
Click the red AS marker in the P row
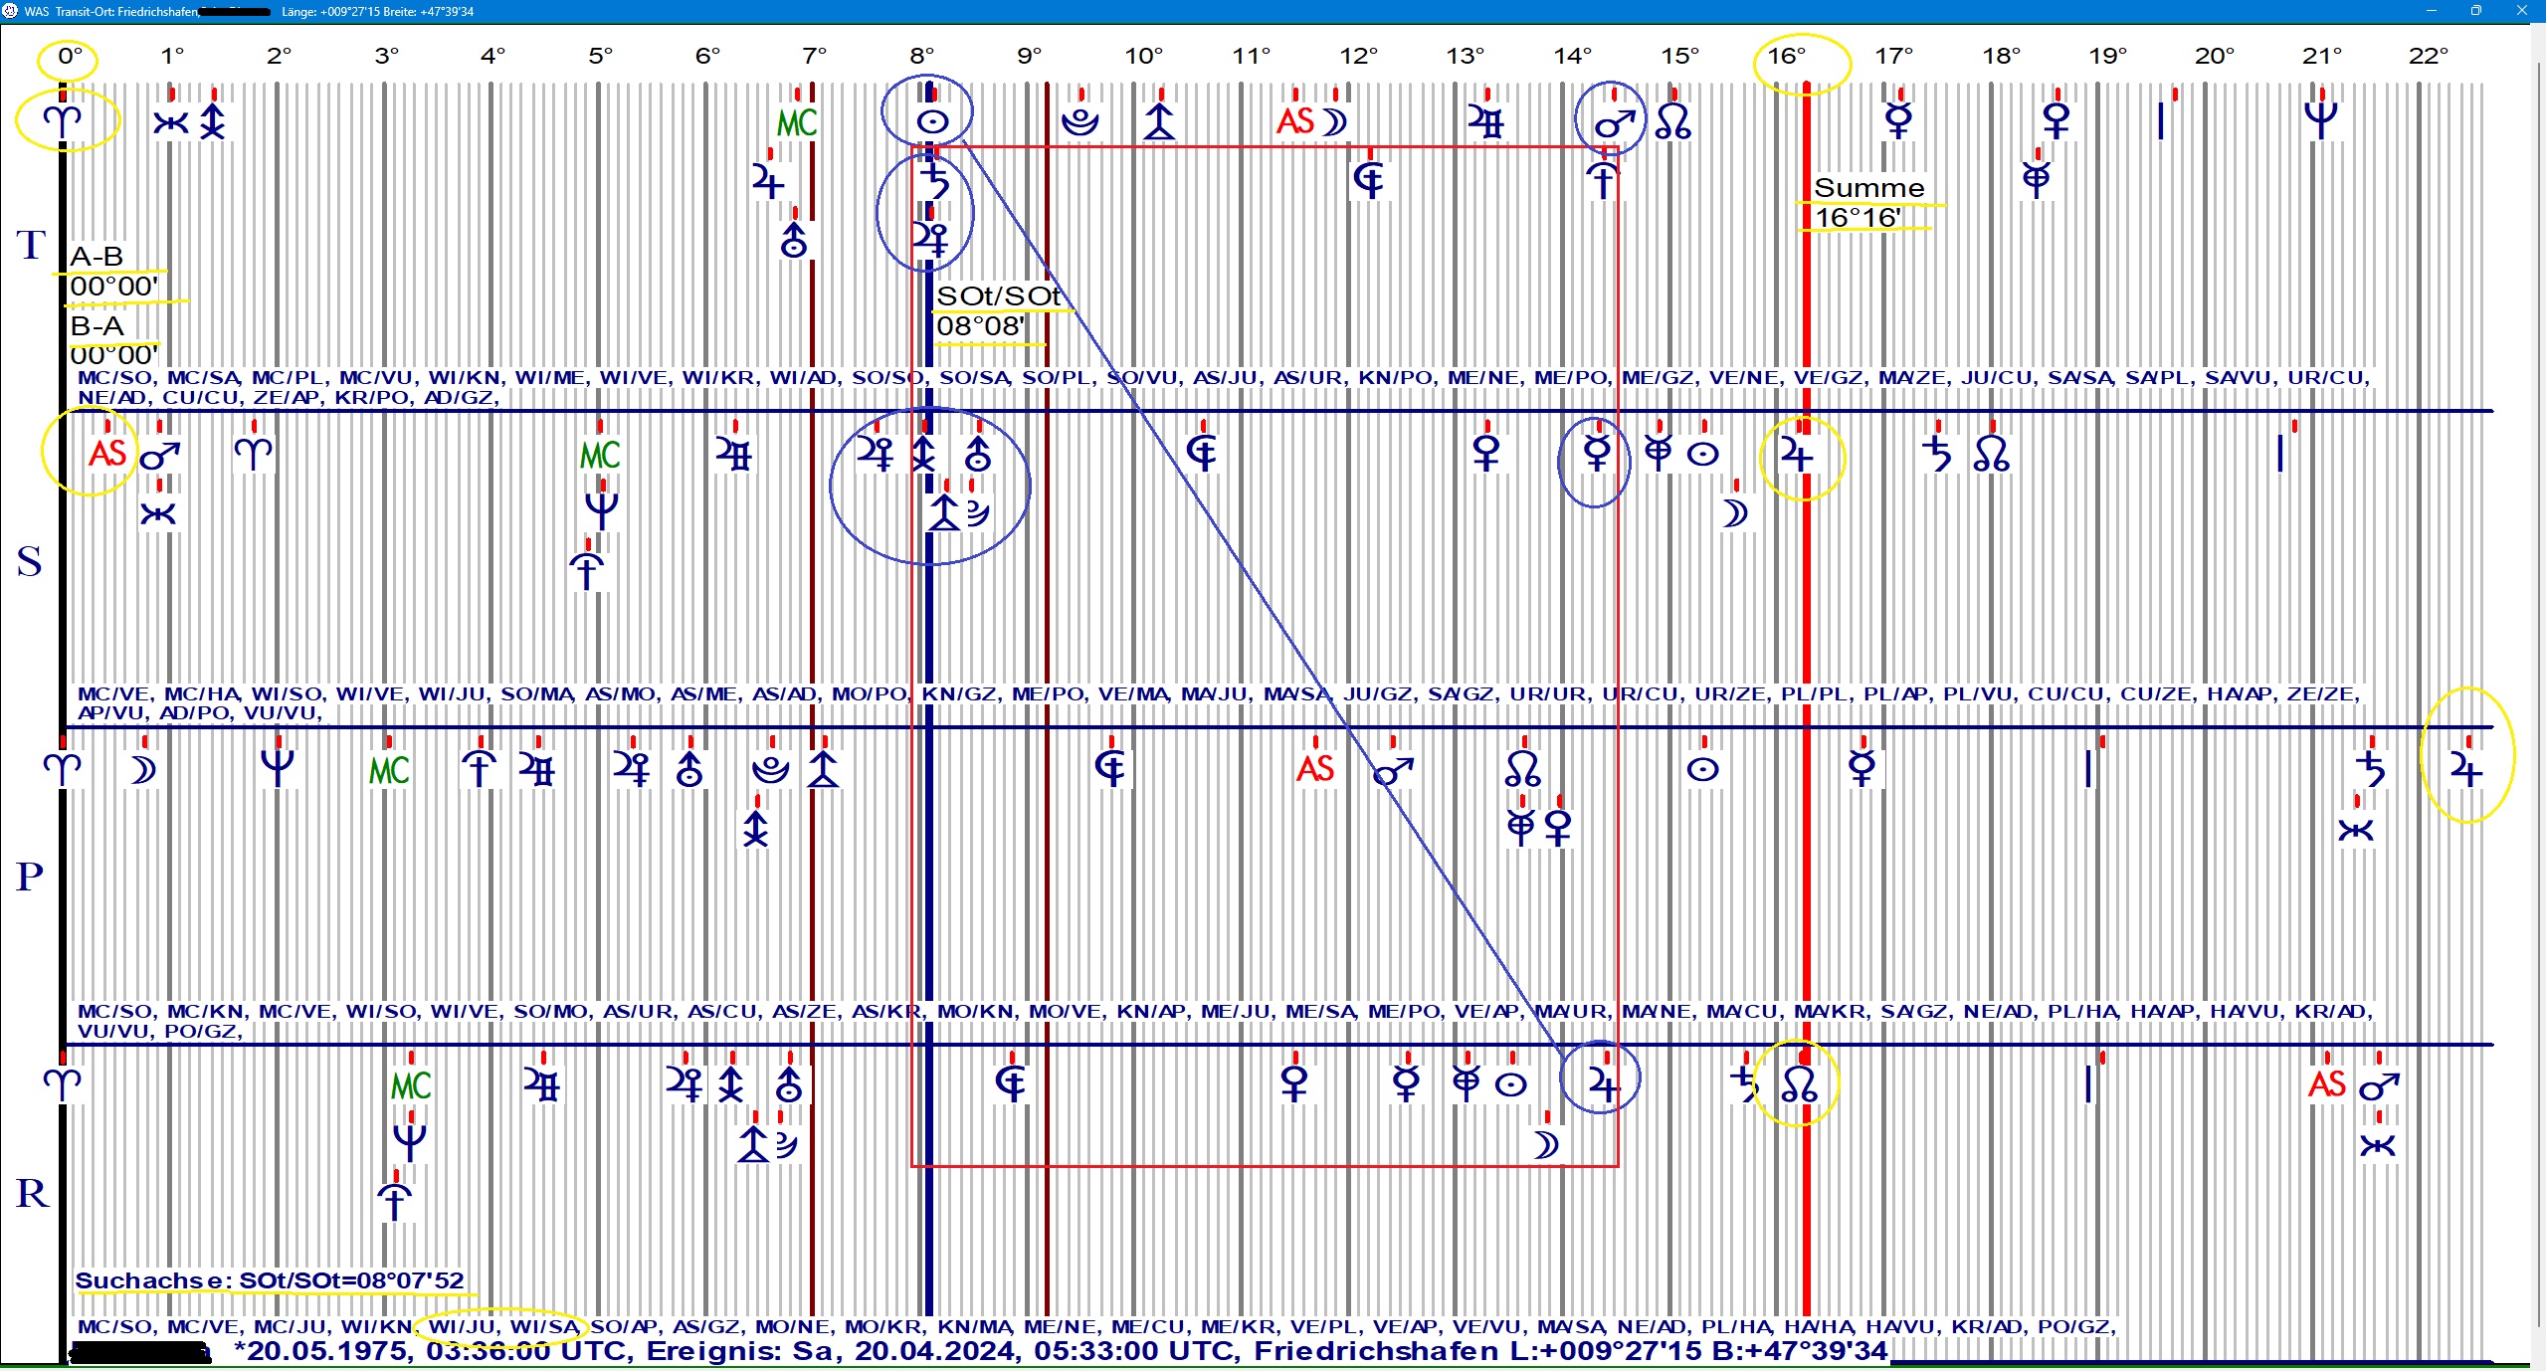click(1315, 768)
